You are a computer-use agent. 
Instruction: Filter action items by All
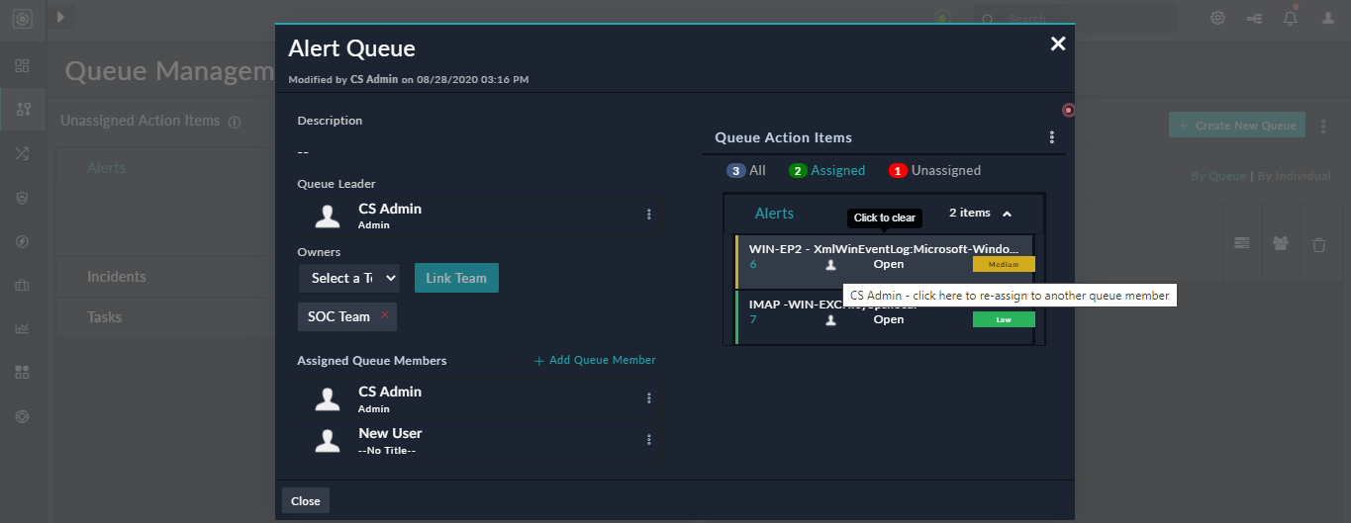[746, 170]
